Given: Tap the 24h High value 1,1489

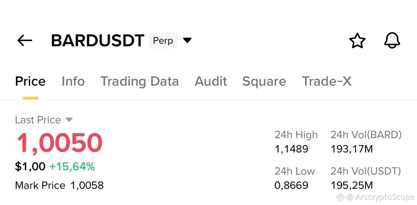Looking at the screenshot, I should [291, 149].
